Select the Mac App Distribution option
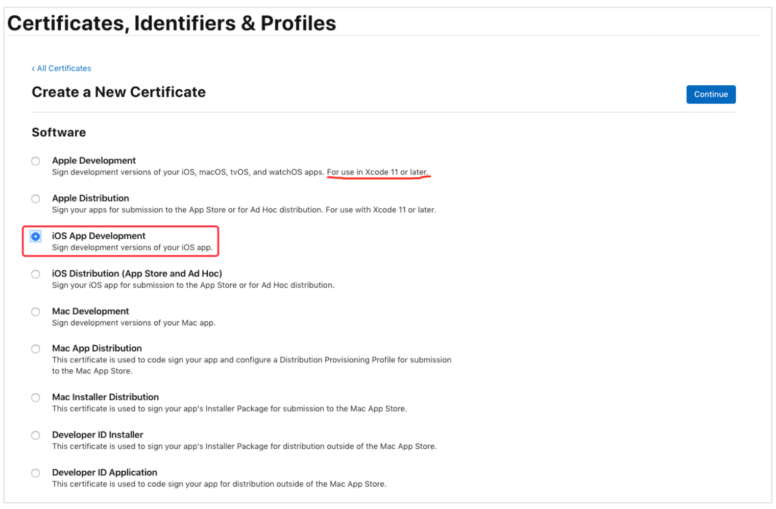The width and height of the screenshot is (776, 509). tap(36, 349)
